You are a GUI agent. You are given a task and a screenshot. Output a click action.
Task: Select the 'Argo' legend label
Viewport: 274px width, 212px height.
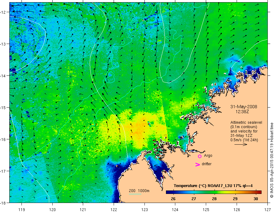[208, 156]
